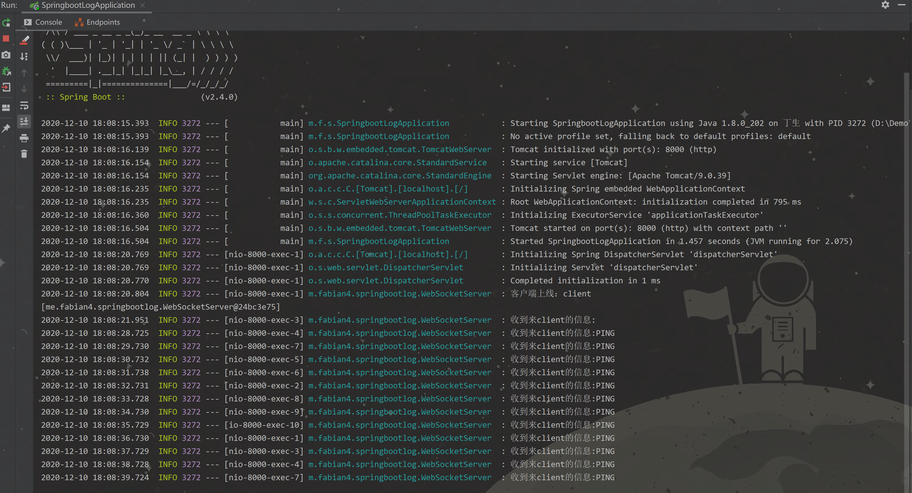Screen dimensions: 912x493
Task: Open Run panel settings via the gear icon
Action: click(x=885, y=5)
